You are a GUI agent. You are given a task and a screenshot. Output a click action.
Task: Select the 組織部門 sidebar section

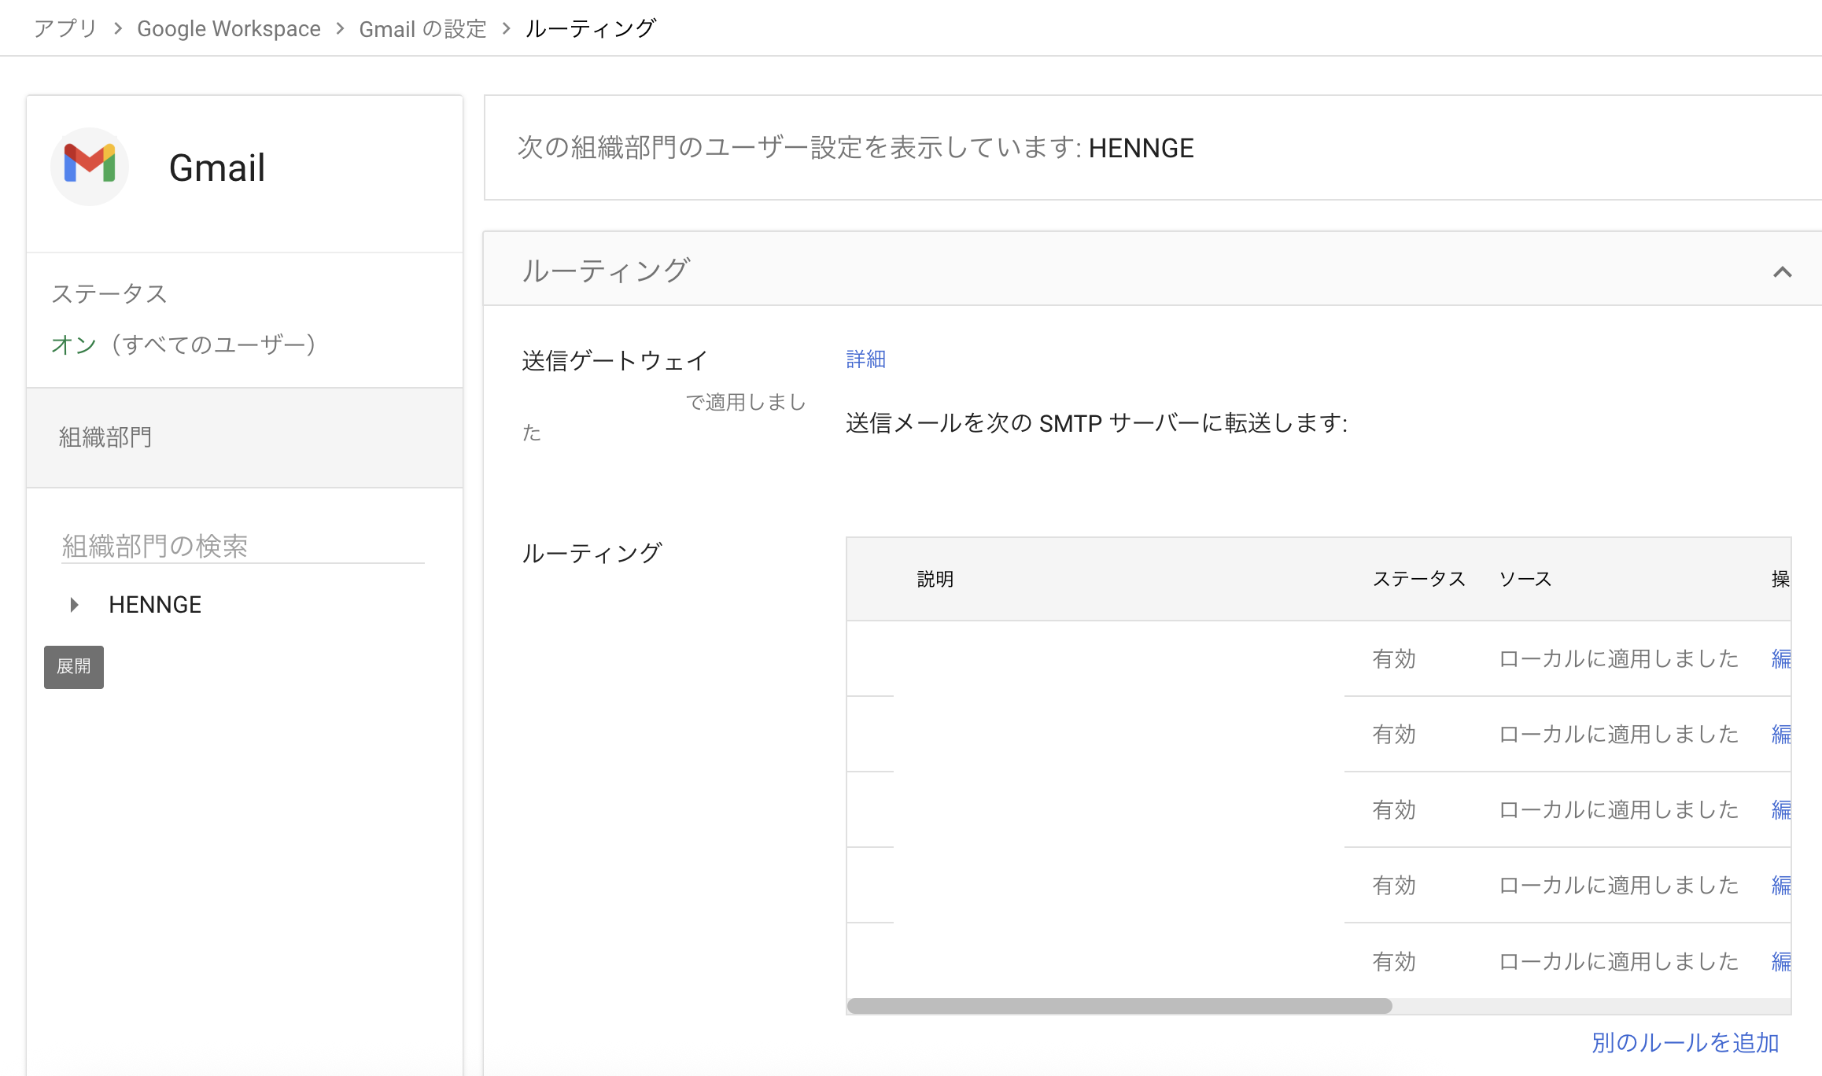tap(105, 437)
